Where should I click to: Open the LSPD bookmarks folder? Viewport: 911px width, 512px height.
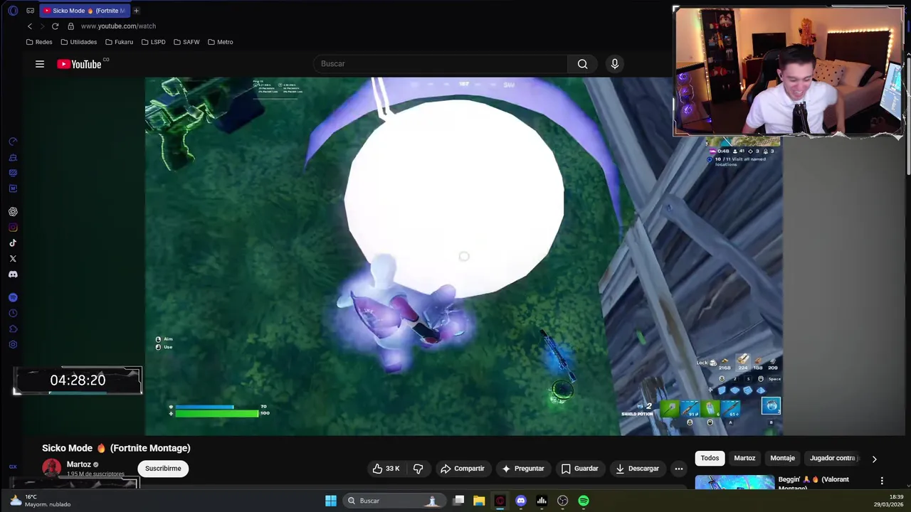point(154,42)
